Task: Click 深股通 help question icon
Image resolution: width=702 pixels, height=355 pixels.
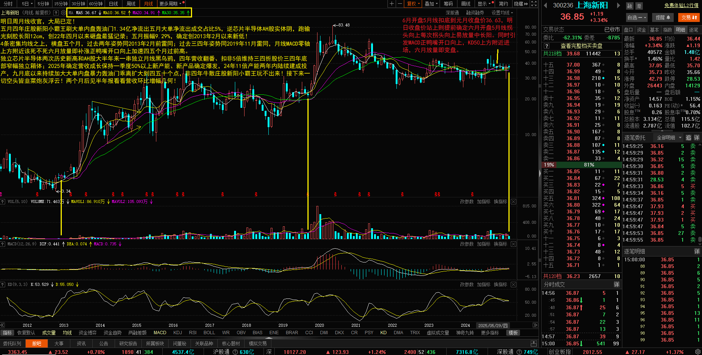Action: 519,352
